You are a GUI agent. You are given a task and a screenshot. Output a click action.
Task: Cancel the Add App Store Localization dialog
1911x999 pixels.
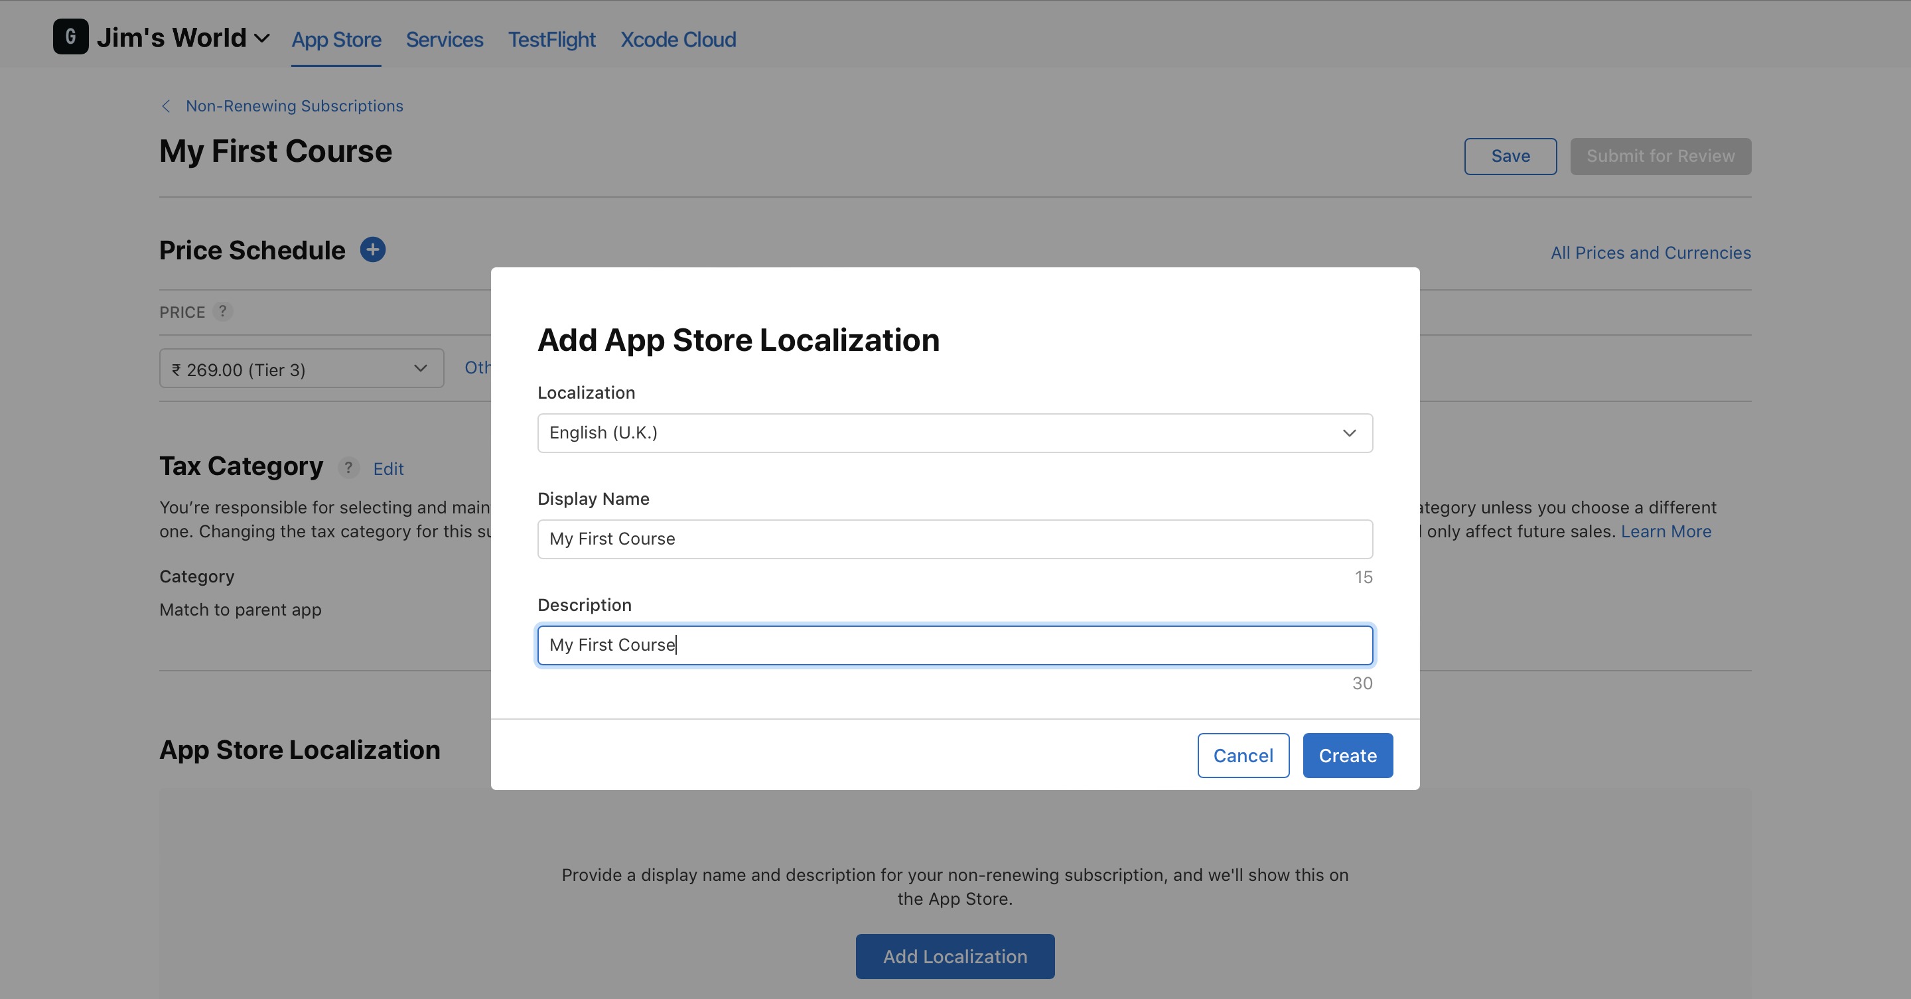coord(1243,756)
